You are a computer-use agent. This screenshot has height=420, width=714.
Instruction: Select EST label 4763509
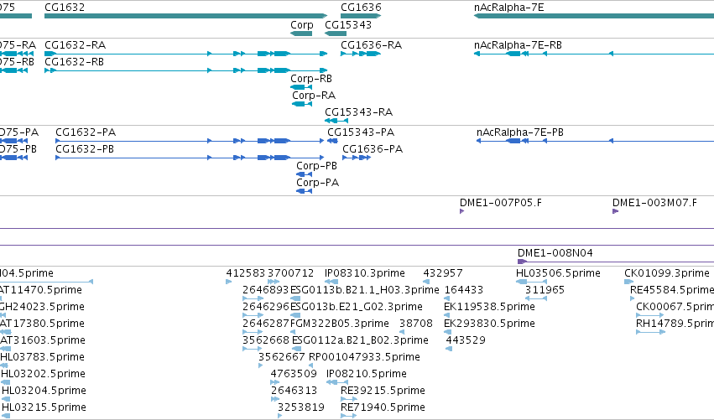point(294,374)
